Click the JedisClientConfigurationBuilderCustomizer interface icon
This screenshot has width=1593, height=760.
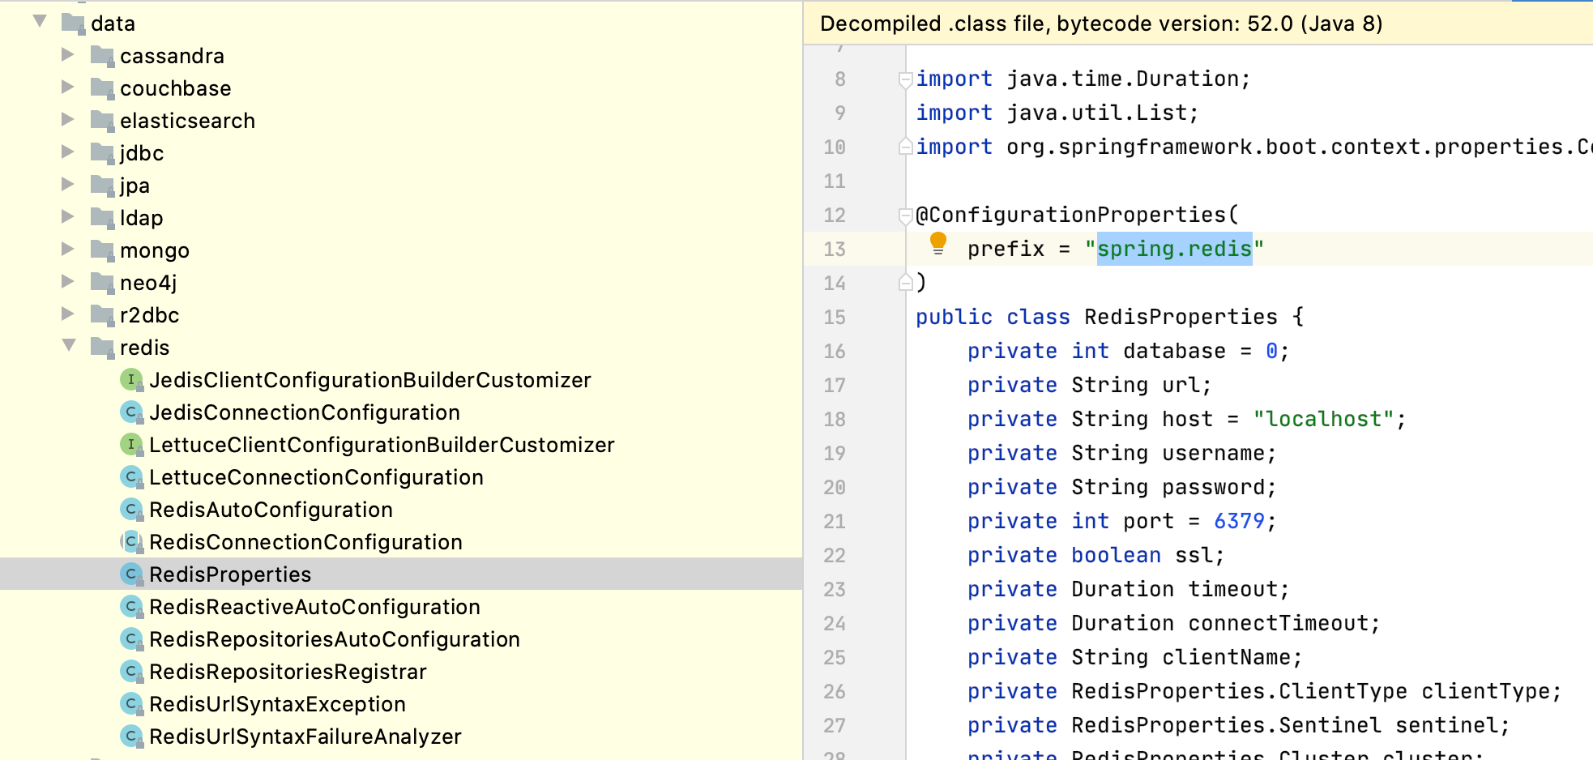click(x=130, y=379)
